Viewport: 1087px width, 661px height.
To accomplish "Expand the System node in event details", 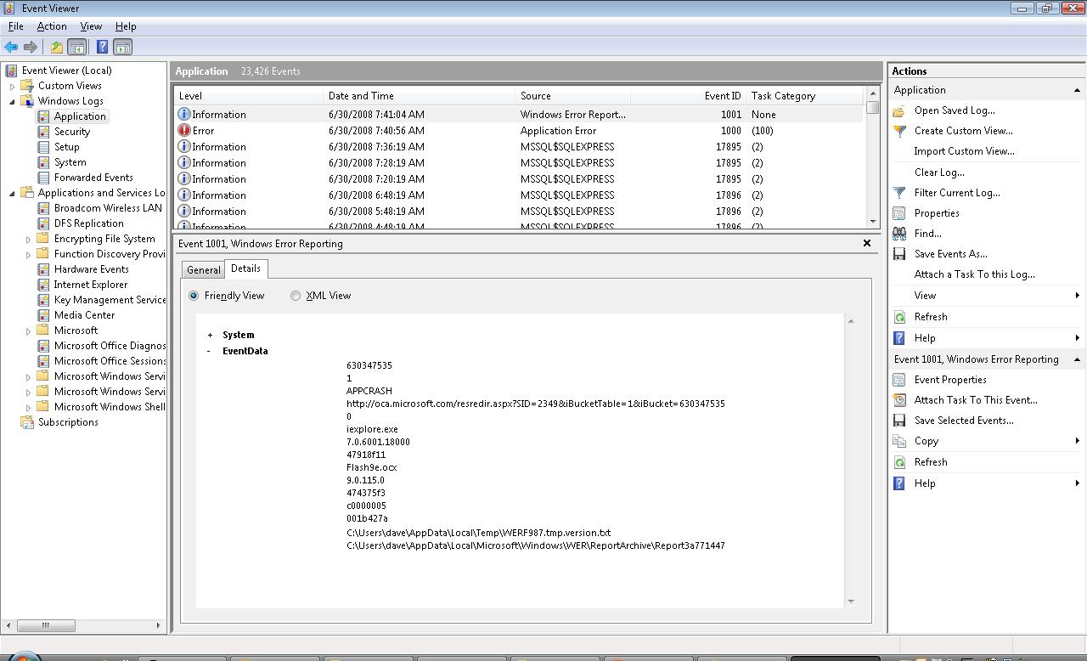I will 210,335.
